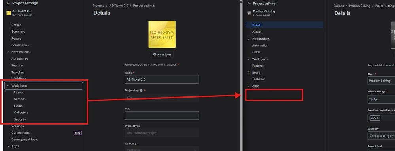The width and height of the screenshot is (395, 151).
Task: Open Toolchain in Problem Solving sidebar
Action: (x=259, y=79)
